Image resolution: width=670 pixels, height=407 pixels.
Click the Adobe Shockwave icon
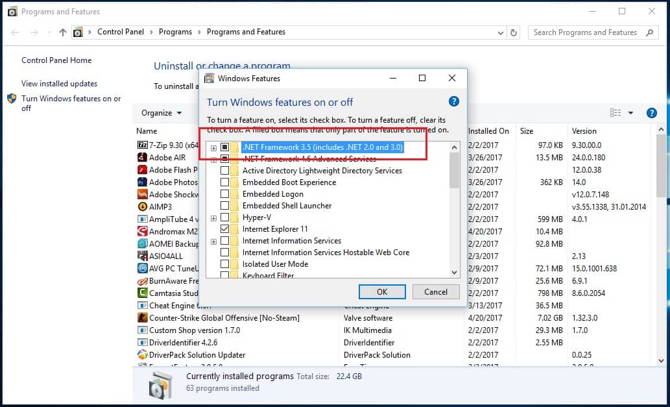[142, 194]
